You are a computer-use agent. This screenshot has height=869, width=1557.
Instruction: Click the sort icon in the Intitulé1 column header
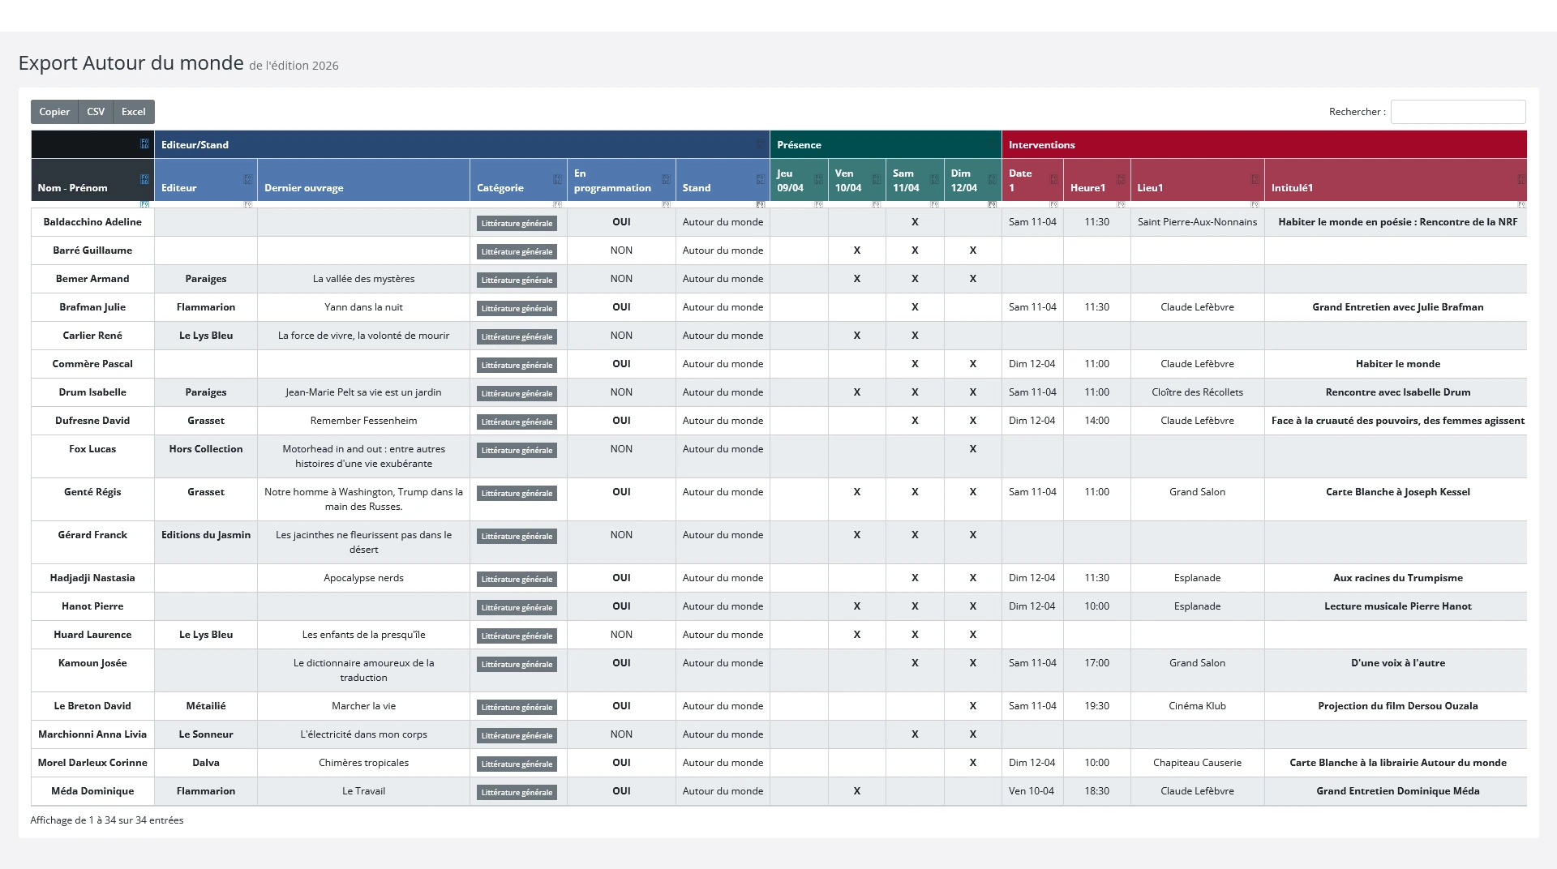click(x=1521, y=179)
